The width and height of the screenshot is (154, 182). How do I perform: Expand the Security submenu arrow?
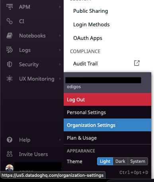click(x=60, y=64)
